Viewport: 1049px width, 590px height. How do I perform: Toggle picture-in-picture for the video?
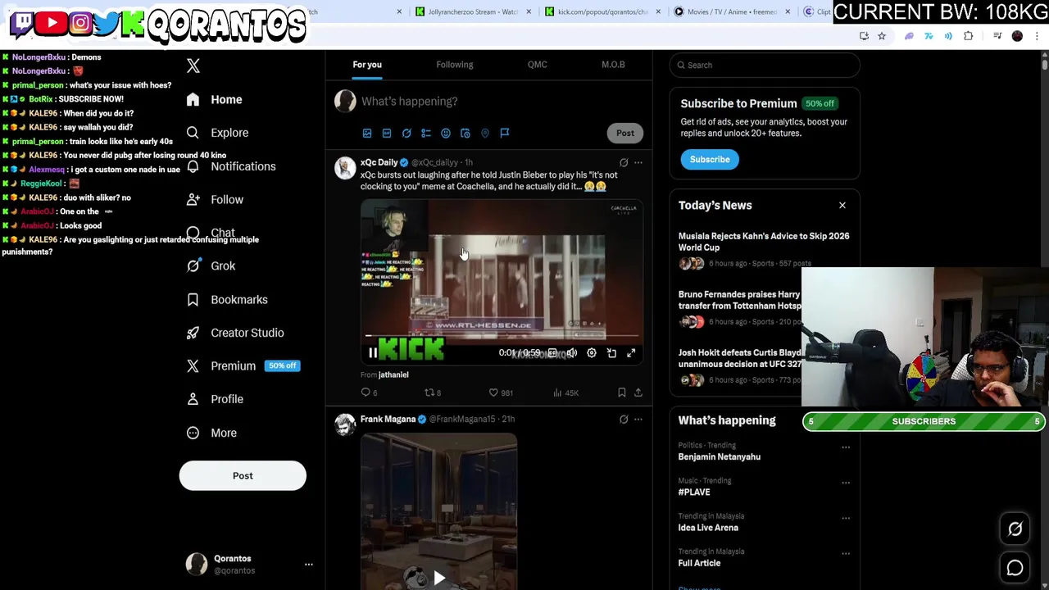point(611,353)
